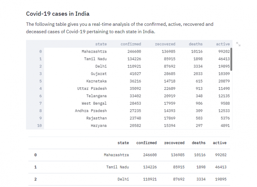Select the Gujarat row state cell
257x187 pixels.
99,74
